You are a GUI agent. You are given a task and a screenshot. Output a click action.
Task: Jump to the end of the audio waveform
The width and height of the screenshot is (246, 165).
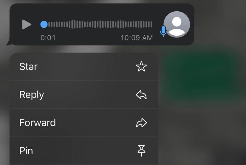(151, 24)
